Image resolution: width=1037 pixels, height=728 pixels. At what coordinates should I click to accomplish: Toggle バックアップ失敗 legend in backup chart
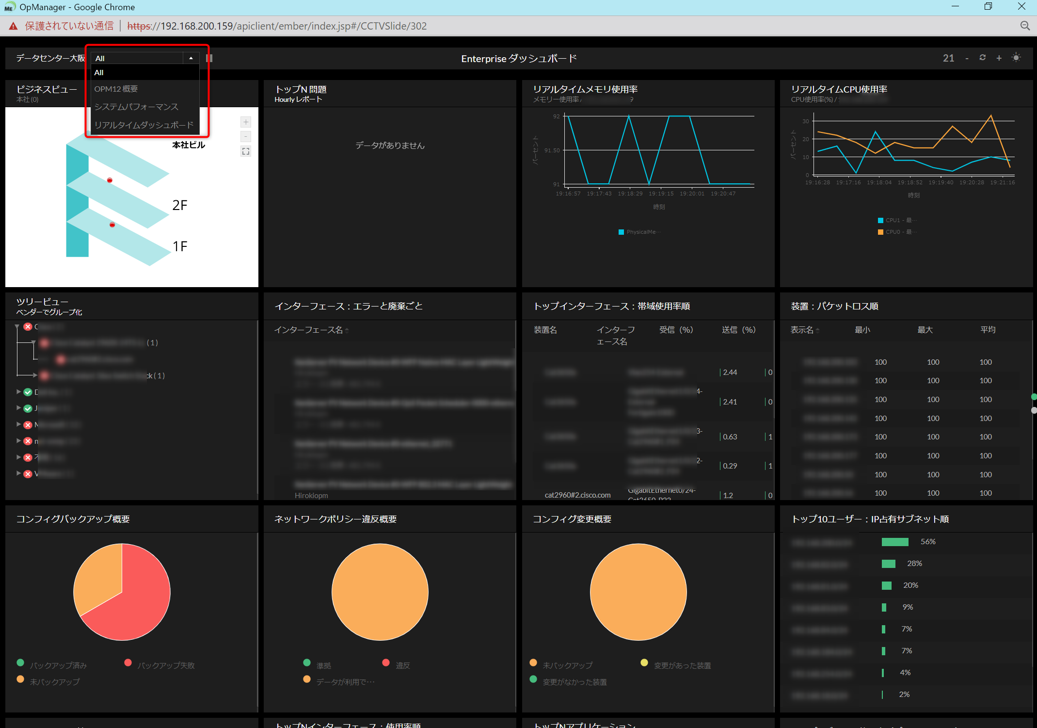click(x=166, y=665)
